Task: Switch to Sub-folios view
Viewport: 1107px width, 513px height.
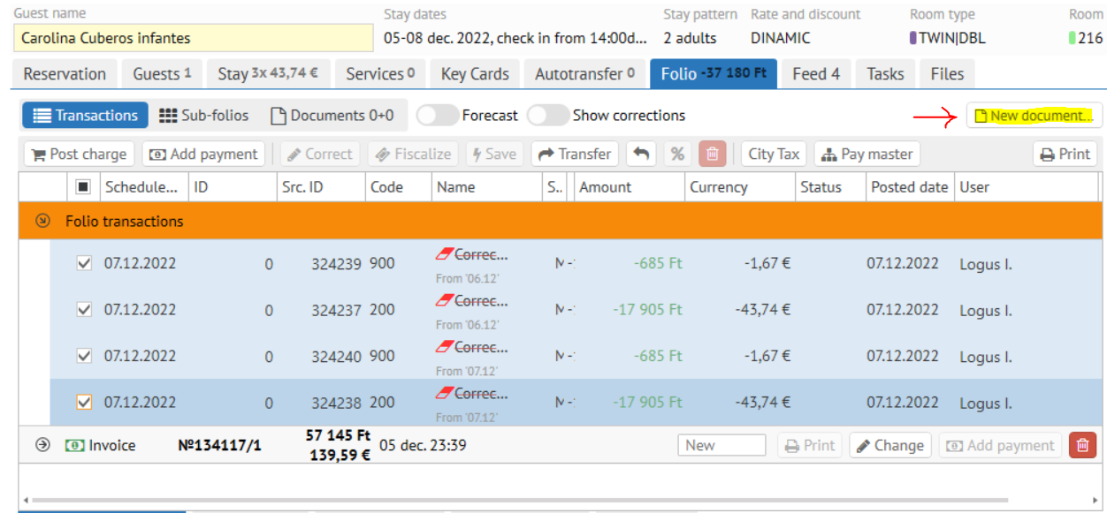Action: (204, 116)
